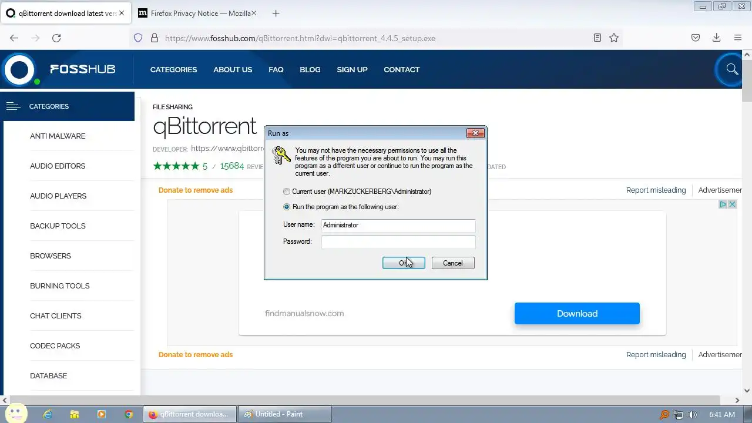Viewport: 752px width, 423px height.
Task: Open the CODEC PACKS category
Action: 55,345
